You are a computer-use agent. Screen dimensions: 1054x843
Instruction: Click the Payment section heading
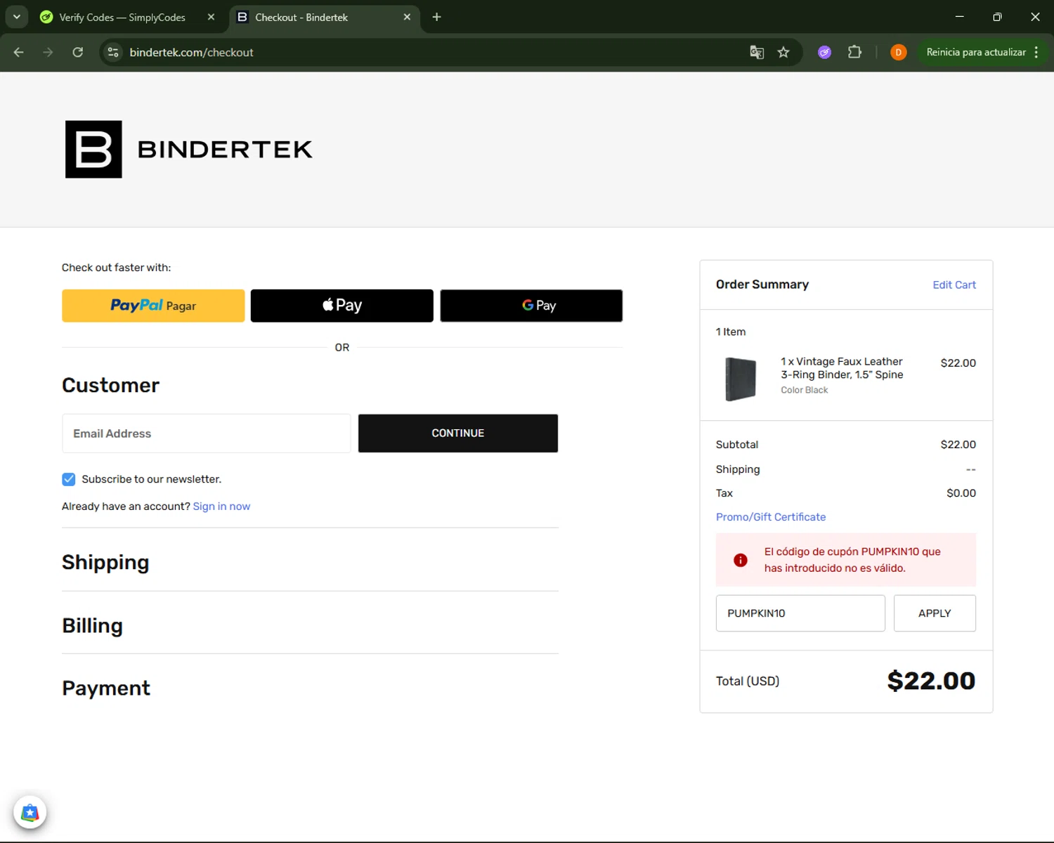tap(106, 688)
